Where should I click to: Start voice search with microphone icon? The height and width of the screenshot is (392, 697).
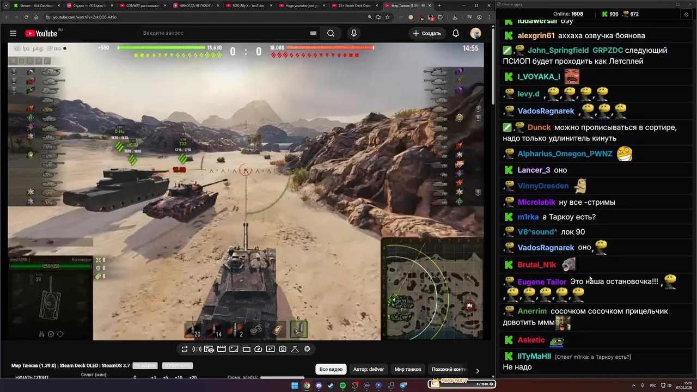pos(354,33)
